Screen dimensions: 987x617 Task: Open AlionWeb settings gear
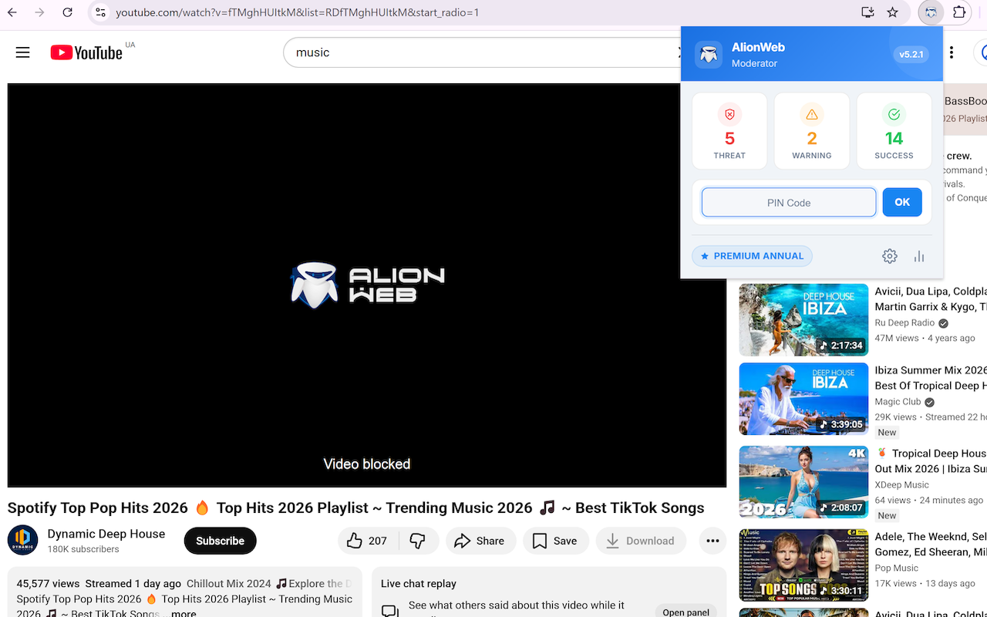pos(890,256)
